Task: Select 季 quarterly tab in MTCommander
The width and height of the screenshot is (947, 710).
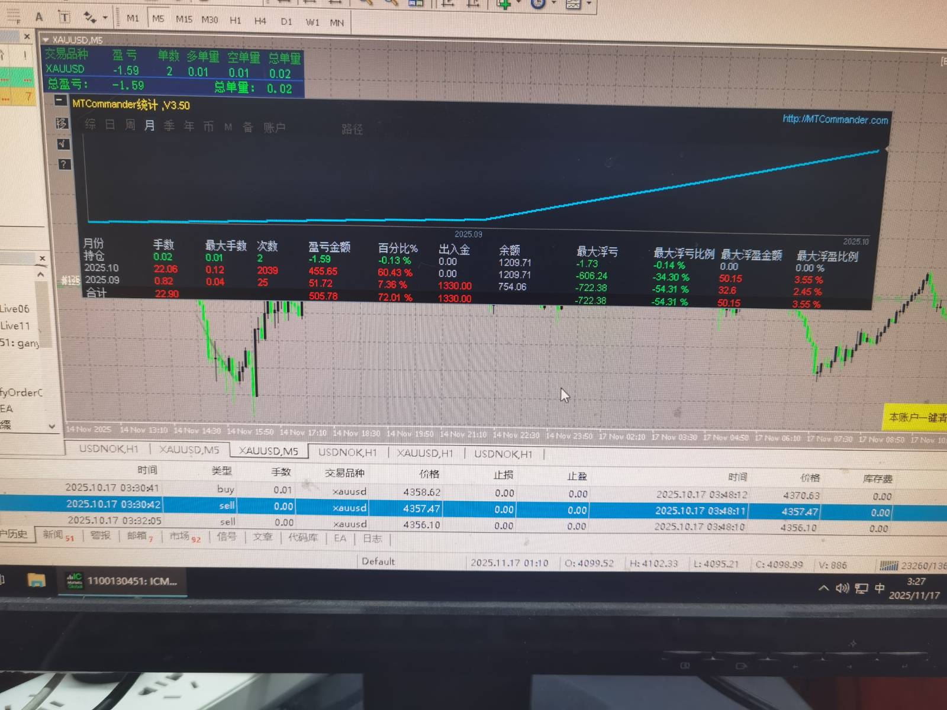Action: click(169, 126)
